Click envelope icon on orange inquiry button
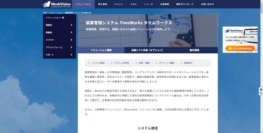 click(230, 48)
